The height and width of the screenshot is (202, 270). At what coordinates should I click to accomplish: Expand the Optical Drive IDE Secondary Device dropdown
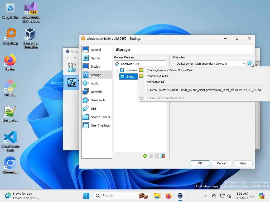(x=221, y=64)
